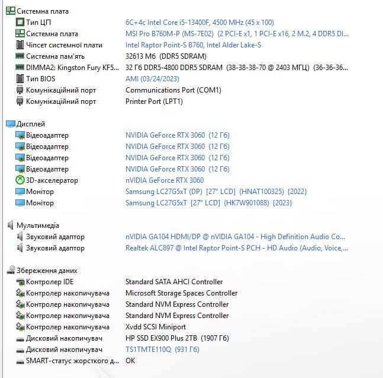Select the Standard SATA AHCI Controller value

(x=174, y=281)
